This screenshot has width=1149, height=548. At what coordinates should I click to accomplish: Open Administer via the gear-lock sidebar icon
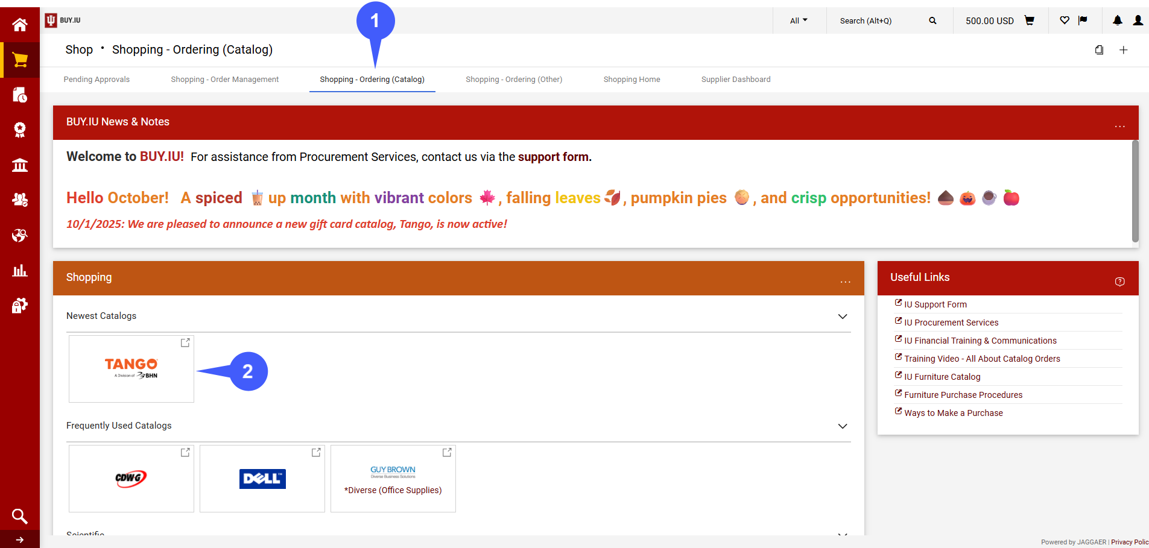click(x=20, y=305)
